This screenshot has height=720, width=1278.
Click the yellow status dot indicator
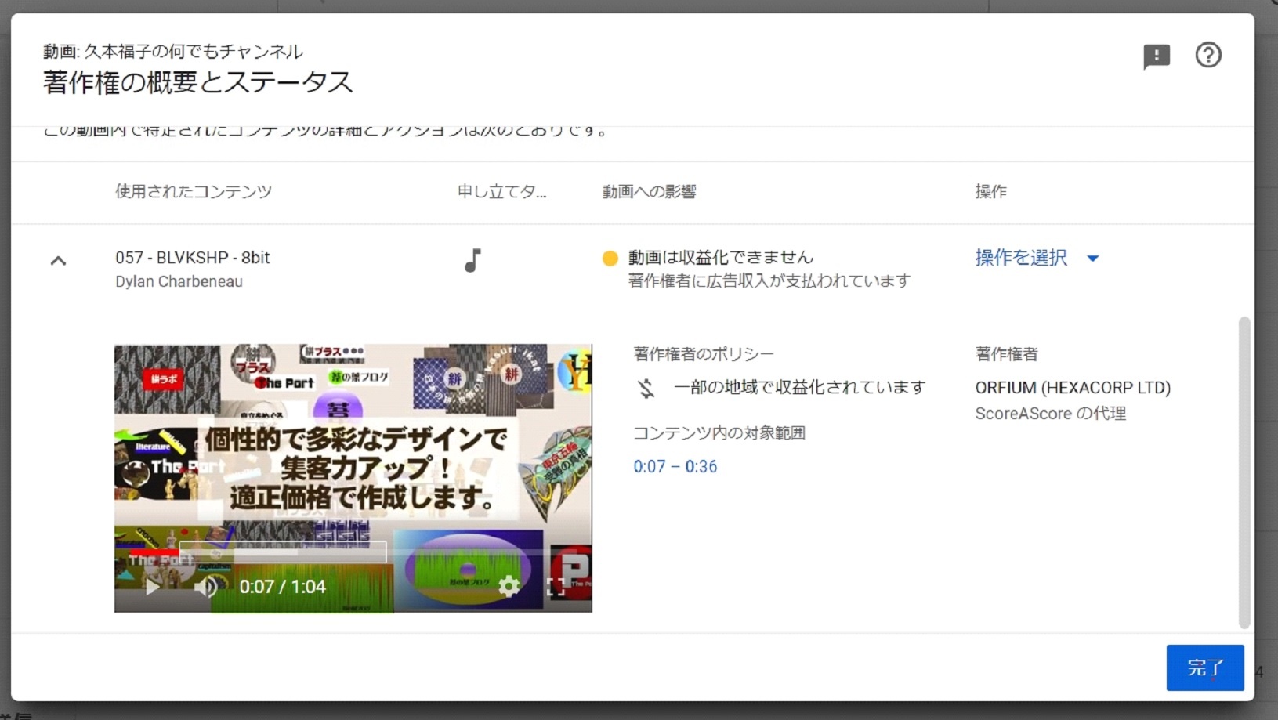(610, 259)
